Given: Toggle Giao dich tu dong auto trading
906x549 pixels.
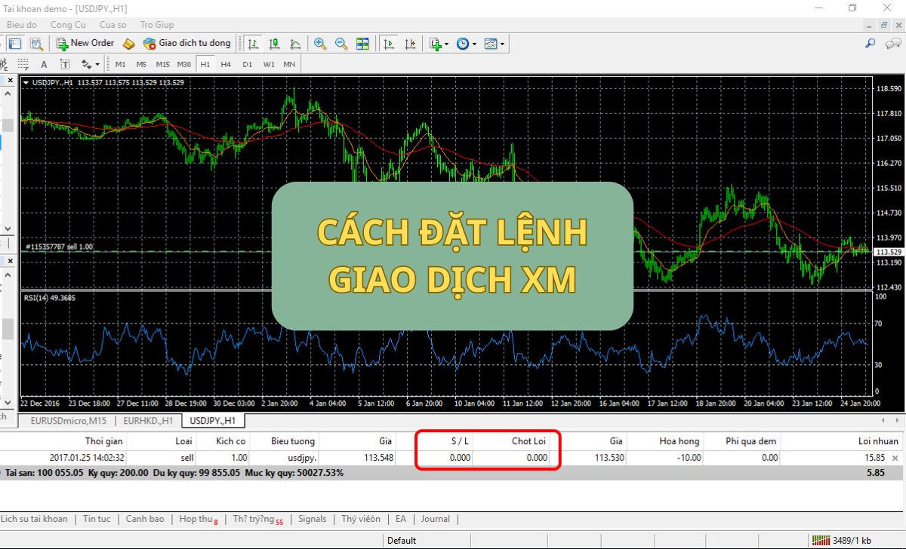Looking at the screenshot, I should [x=186, y=44].
